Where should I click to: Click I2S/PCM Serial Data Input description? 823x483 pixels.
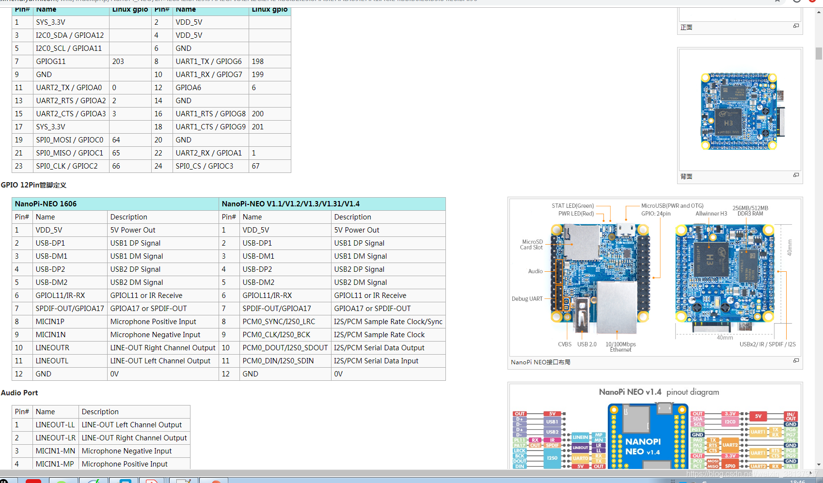(x=388, y=361)
